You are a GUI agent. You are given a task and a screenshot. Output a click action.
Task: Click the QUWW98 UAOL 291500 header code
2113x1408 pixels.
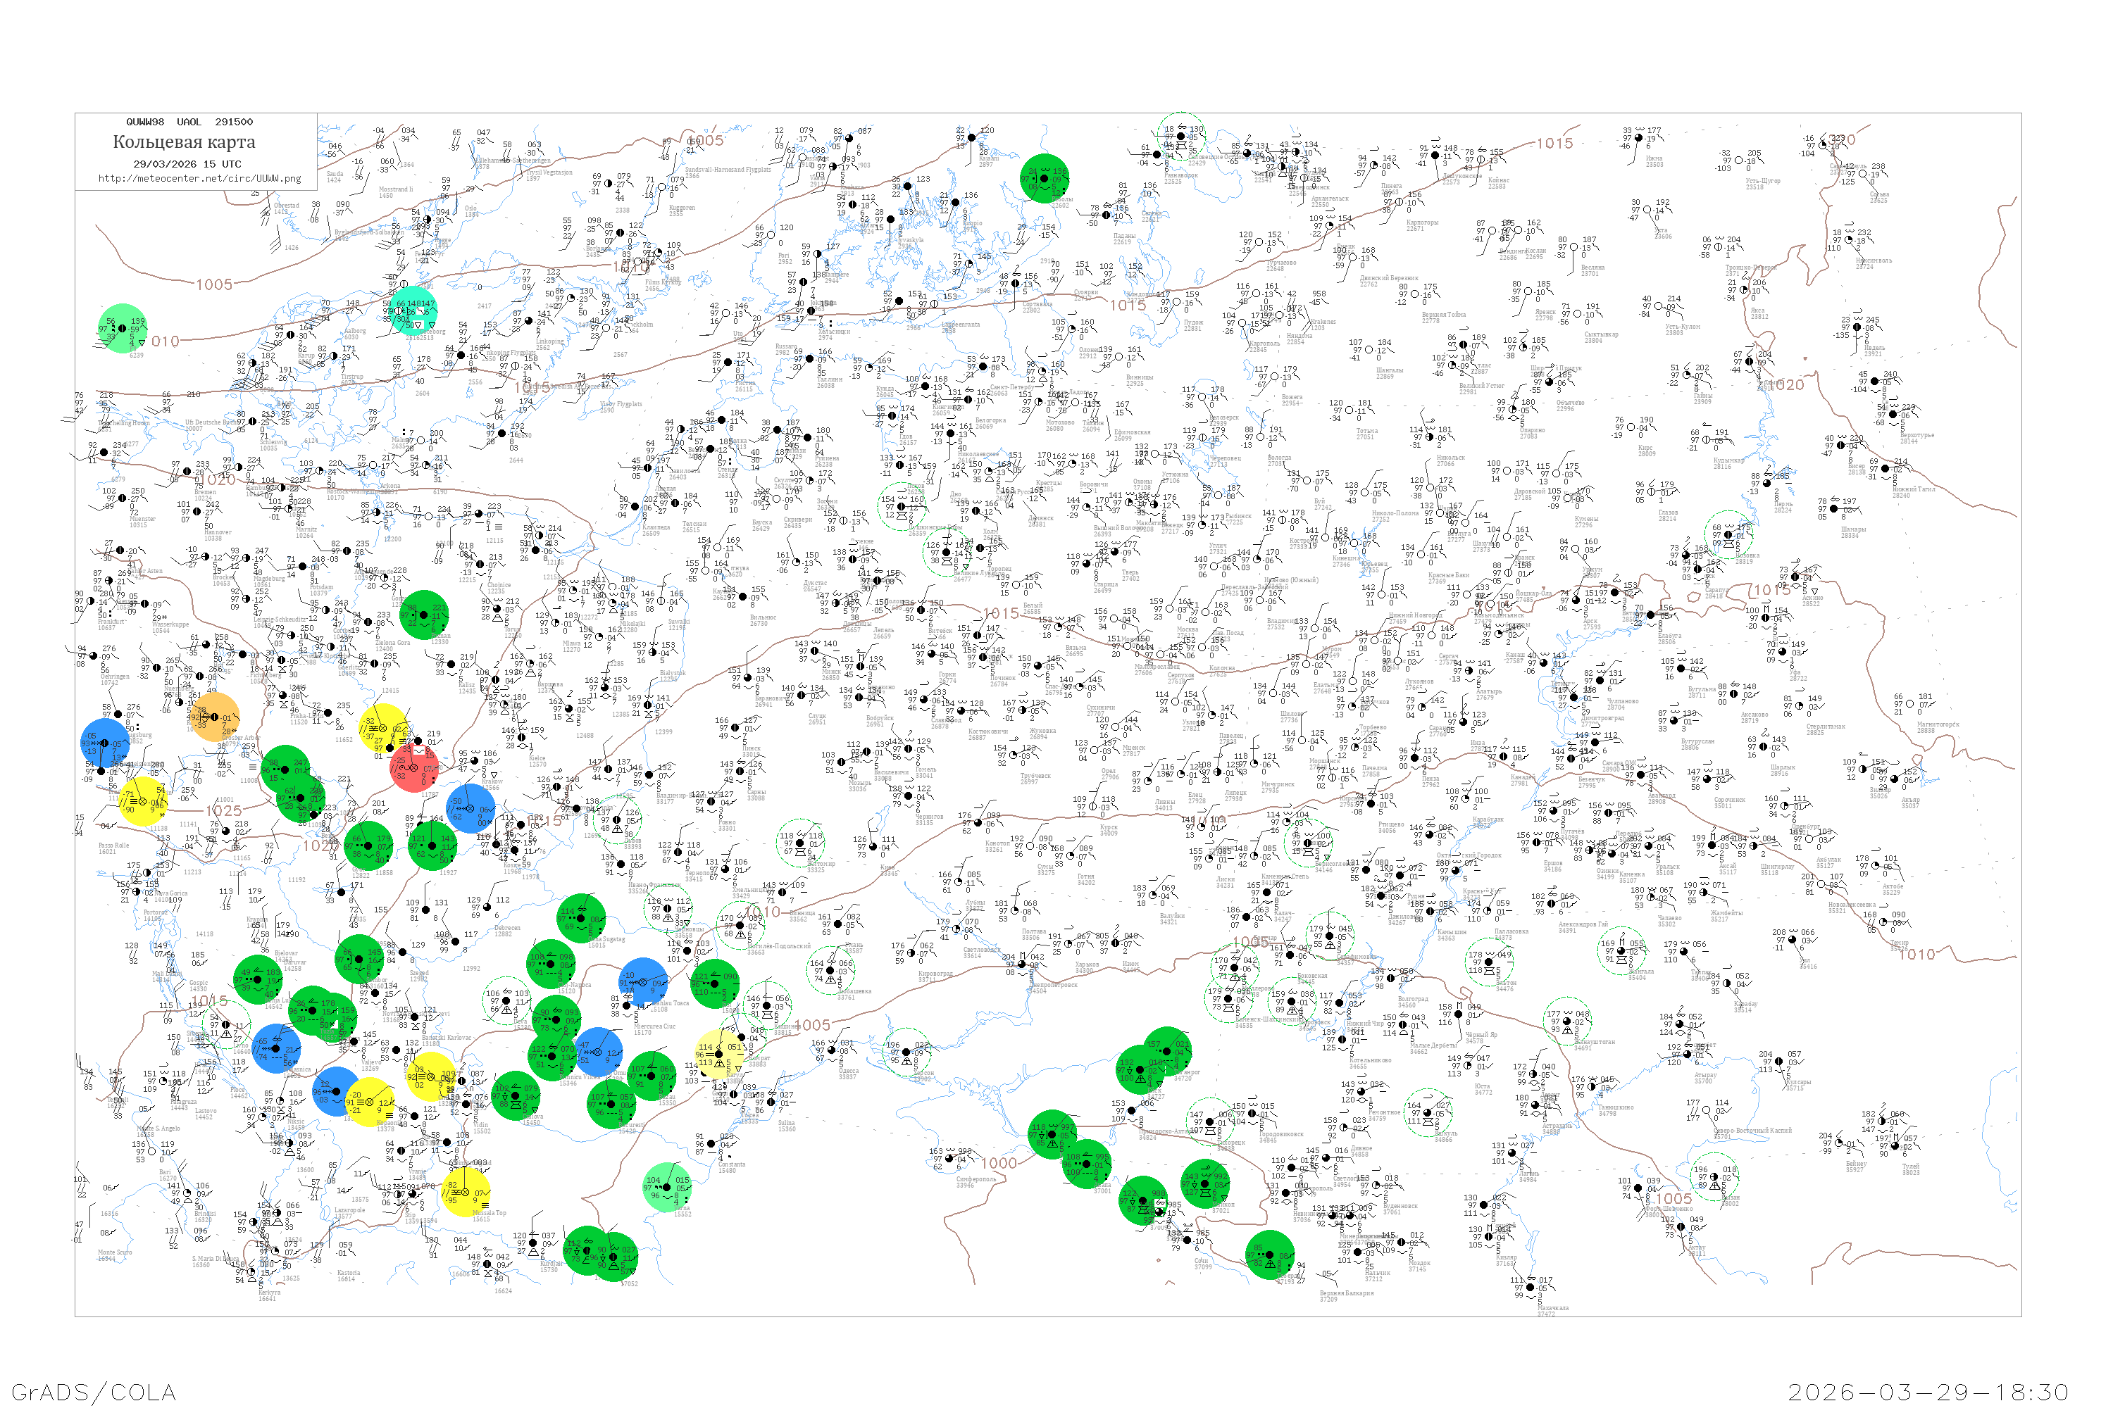[x=189, y=122]
